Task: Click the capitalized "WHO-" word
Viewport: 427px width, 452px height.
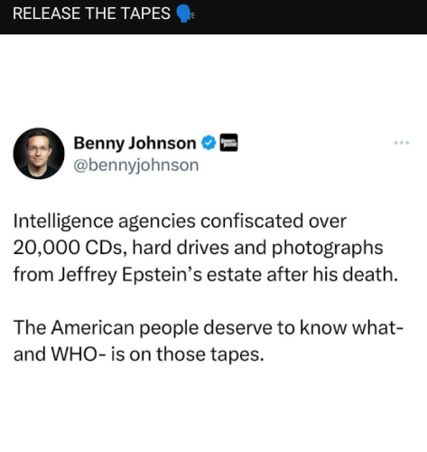Action: tap(79, 354)
